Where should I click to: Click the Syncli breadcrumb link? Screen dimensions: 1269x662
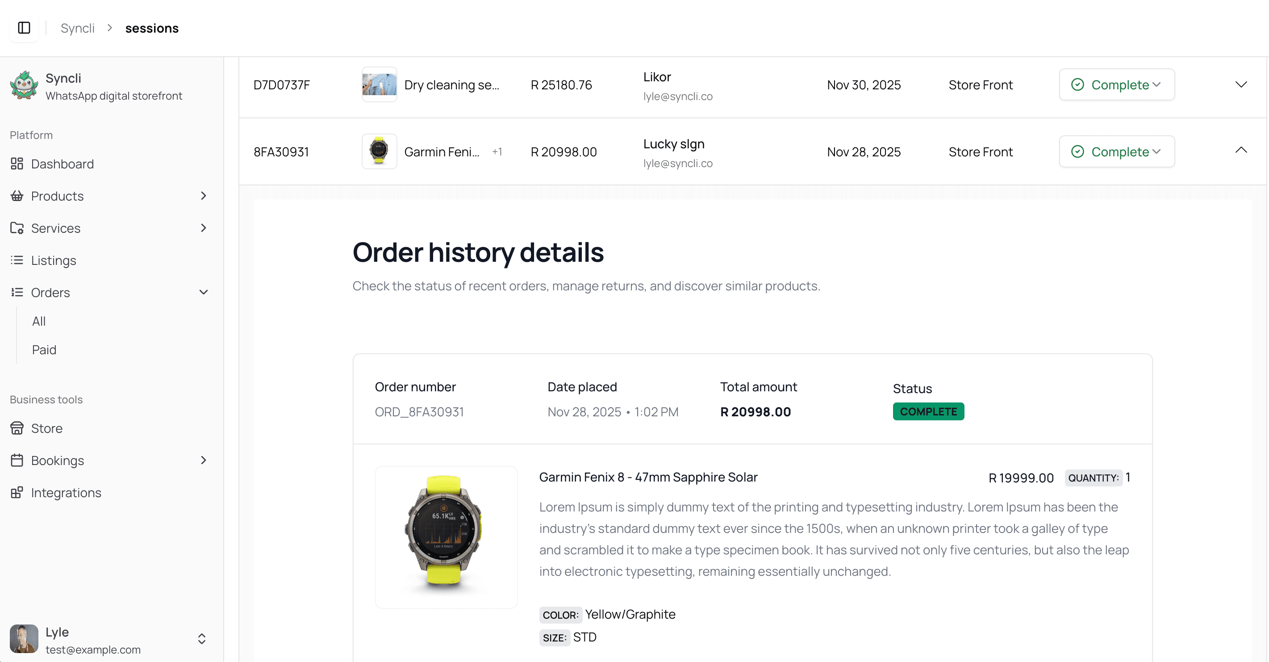click(77, 28)
